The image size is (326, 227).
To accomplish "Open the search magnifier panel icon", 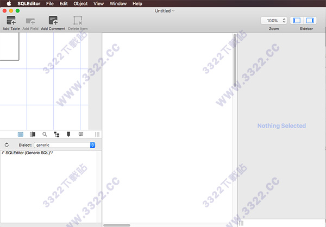I will (x=45, y=134).
